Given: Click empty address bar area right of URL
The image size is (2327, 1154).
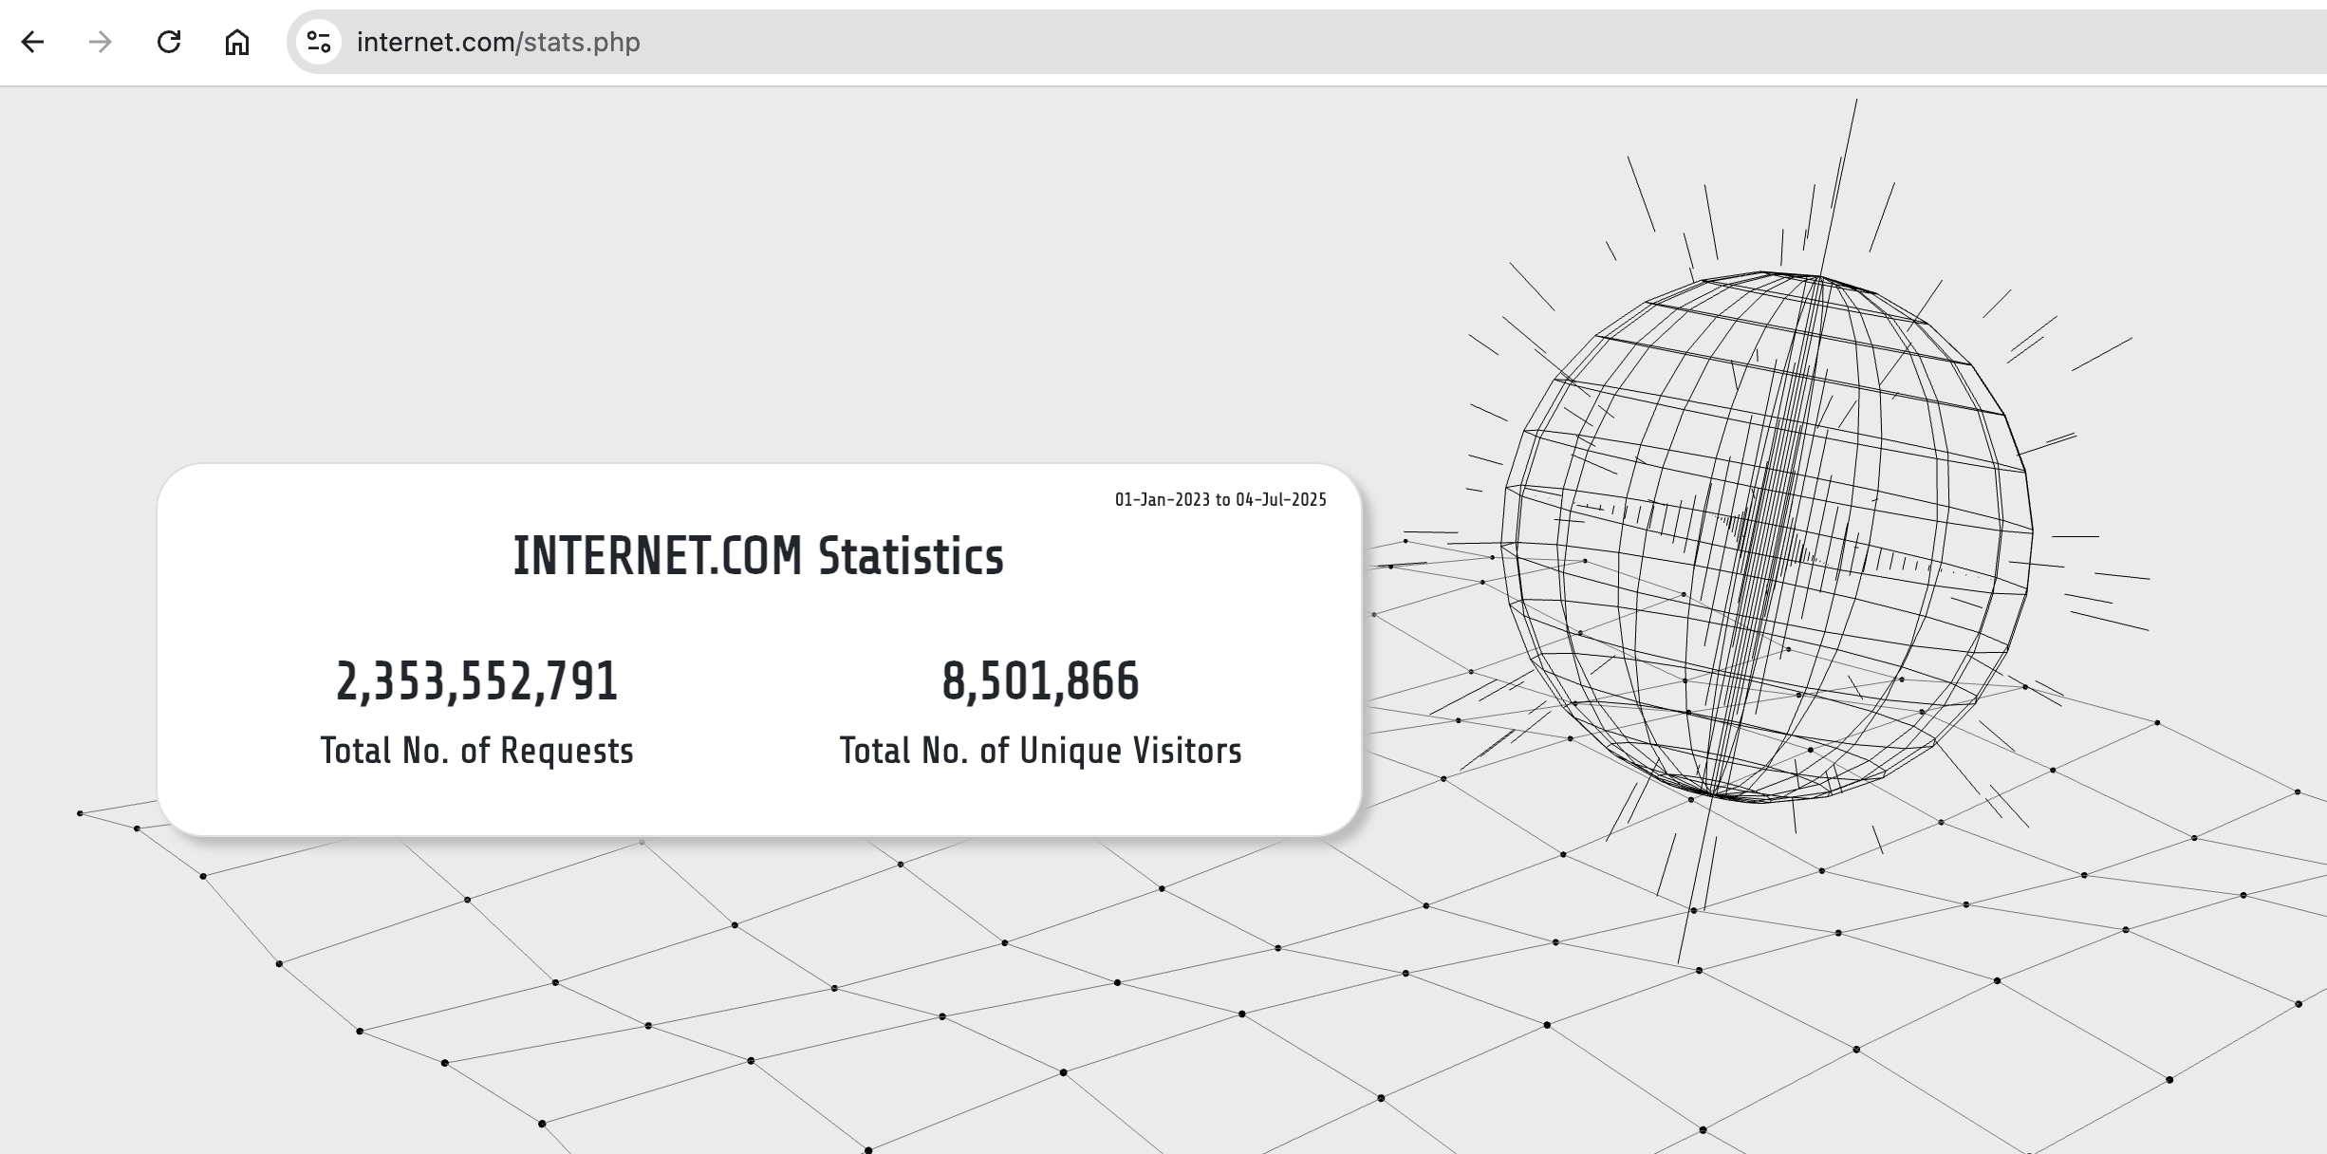Looking at the screenshot, I should [x=1424, y=42].
